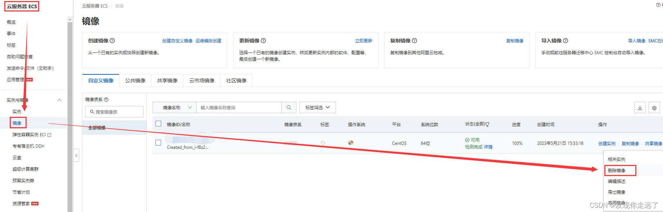The image size is (663, 212).
Task: Click the 详情 link under status
Action: coord(488,147)
